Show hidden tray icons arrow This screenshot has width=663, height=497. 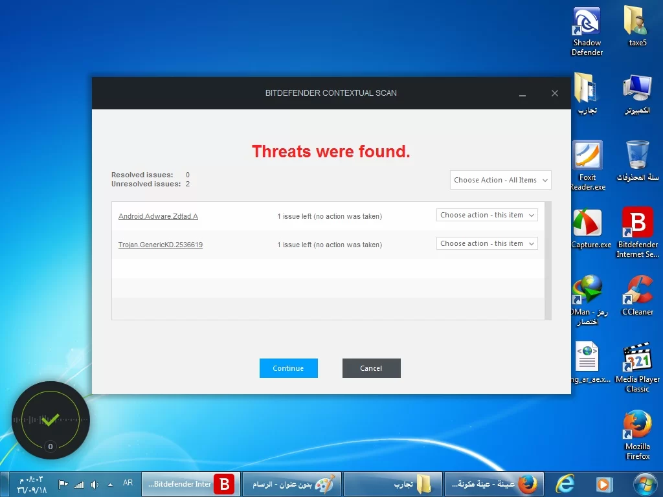click(110, 485)
